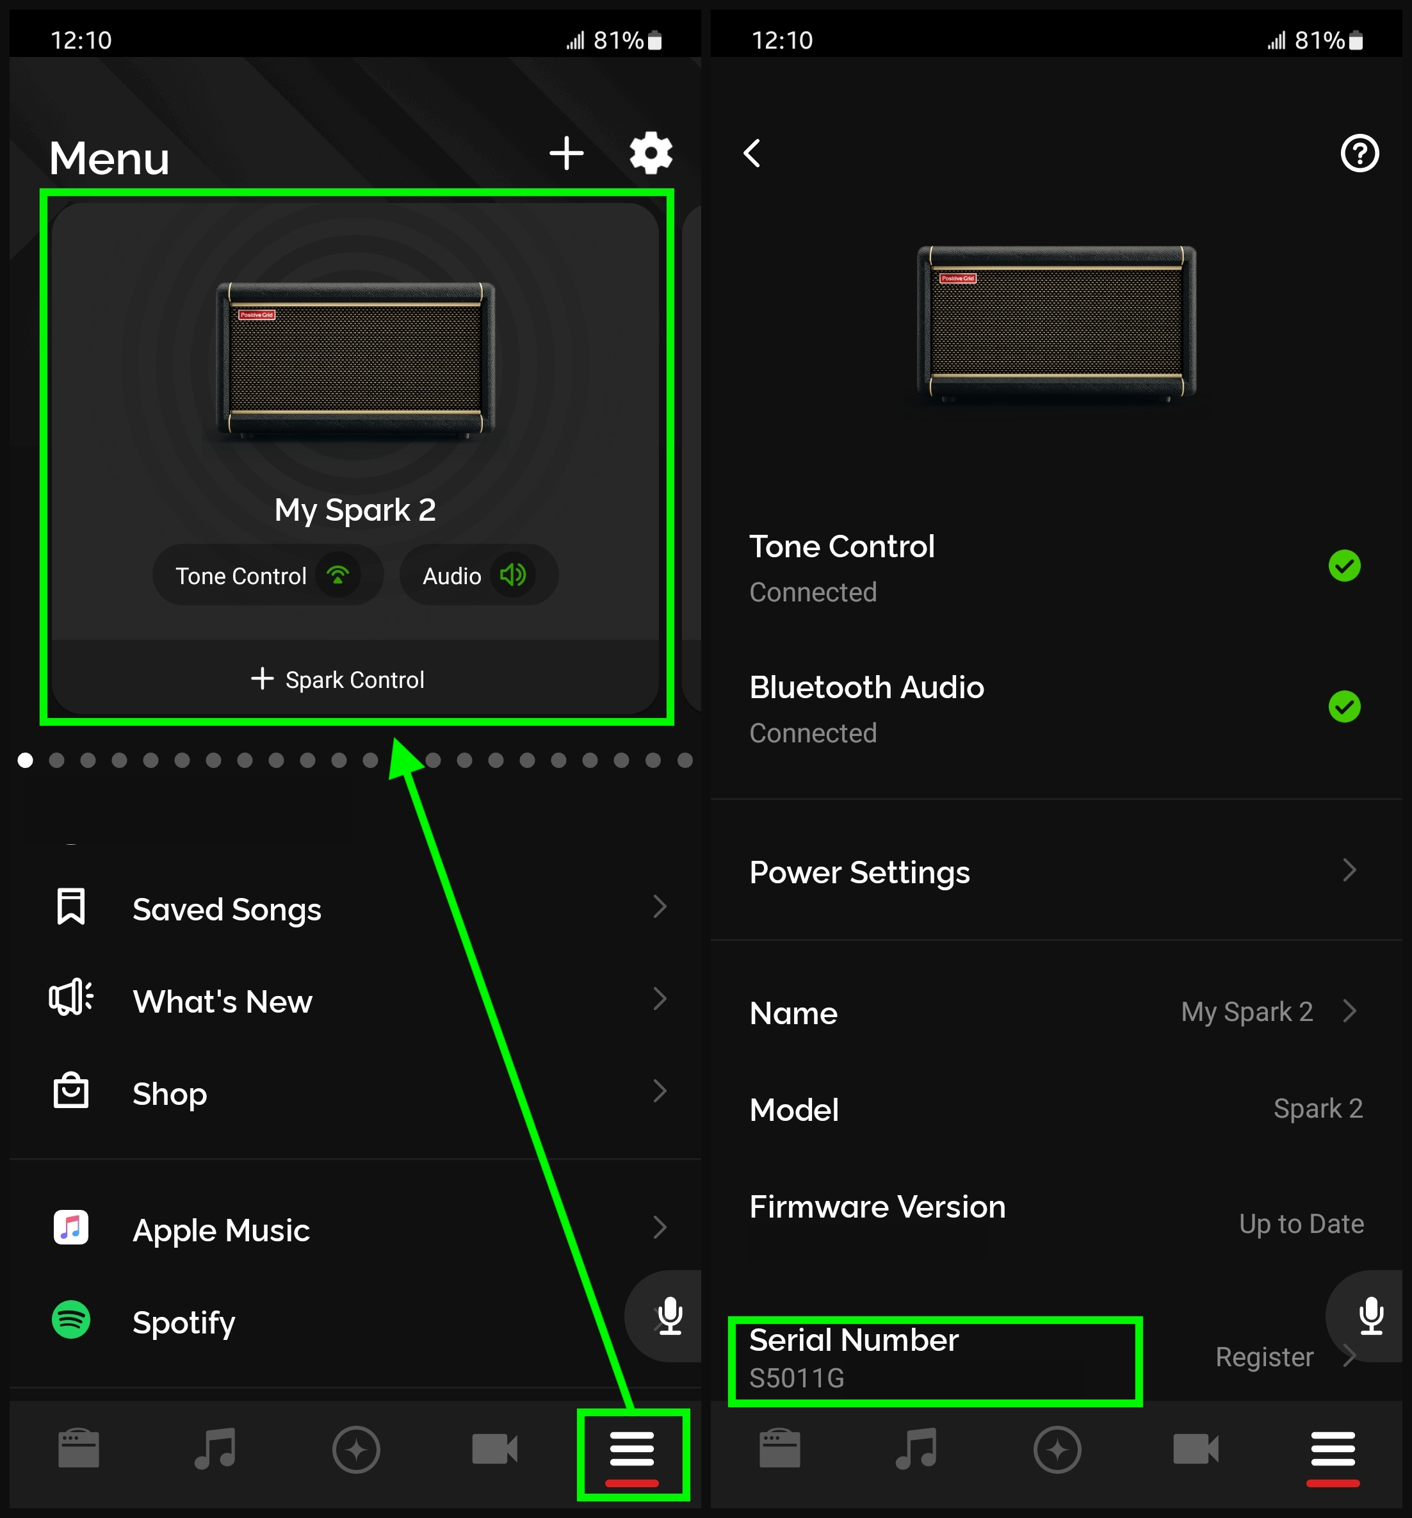Open the Spotify green logo entry
The height and width of the screenshot is (1518, 1412).
pyautogui.click(x=71, y=1320)
